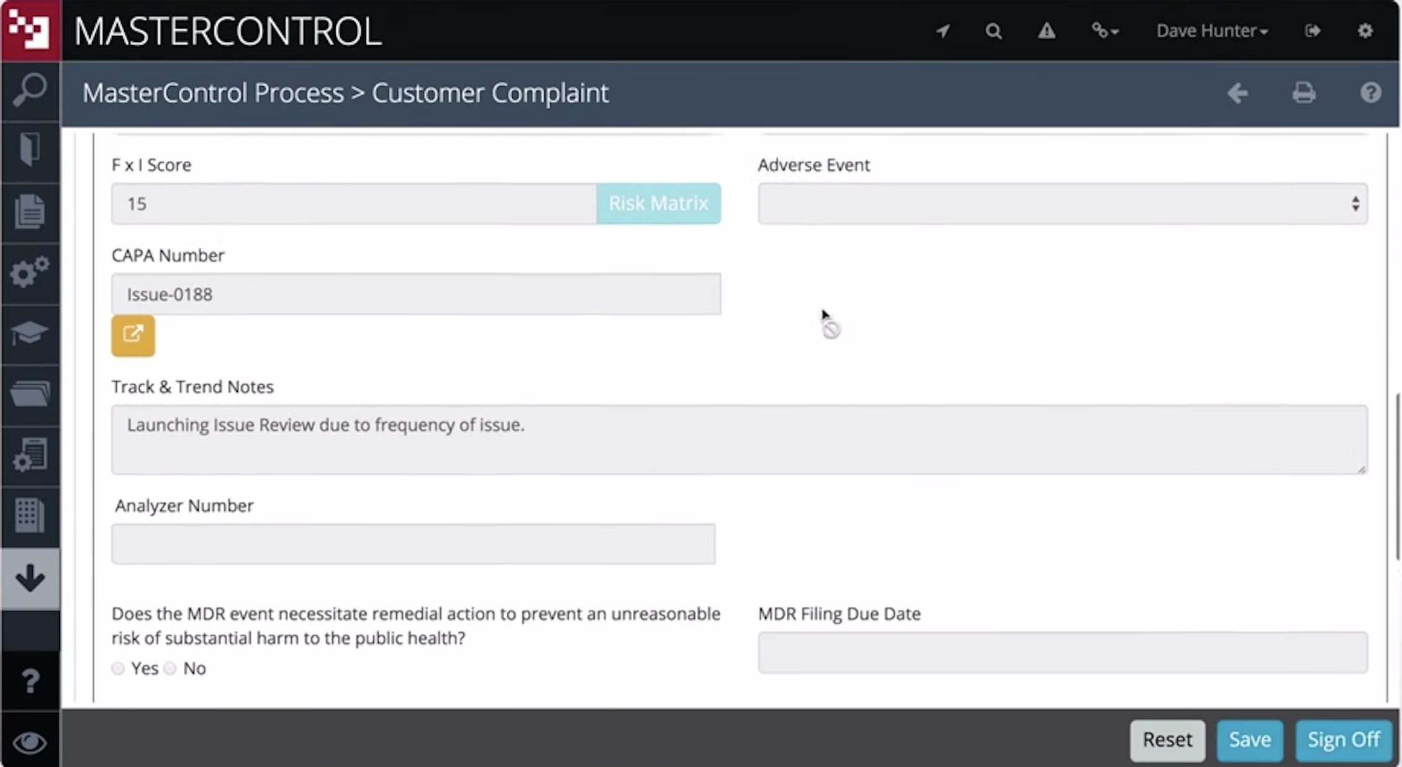Click inside the Analyzer Number field
The height and width of the screenshot is (767, 1402).
(413, 543)
